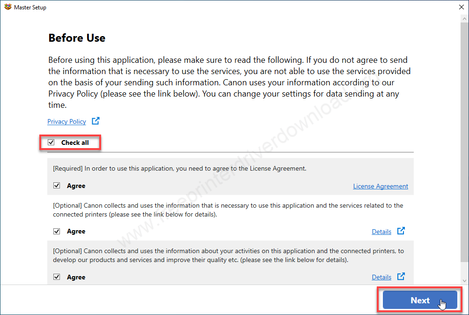The height and width of the screenshot is (315, 469).
Task: Click the [Required] License Agreement description text
Action: pyautogui.click(x=179, y=169)
